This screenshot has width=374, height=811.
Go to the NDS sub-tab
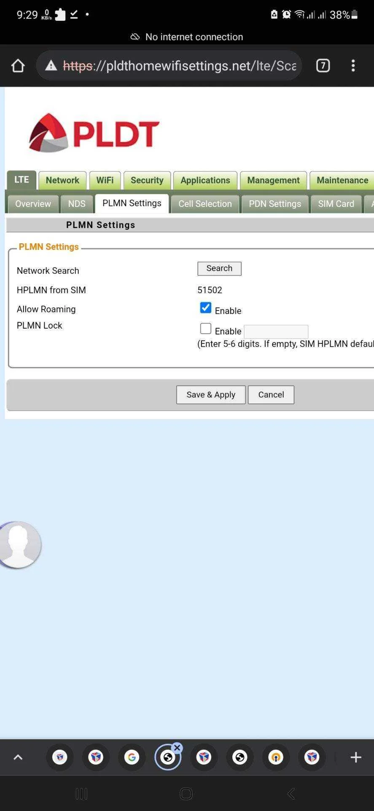(x=77, y=204)
